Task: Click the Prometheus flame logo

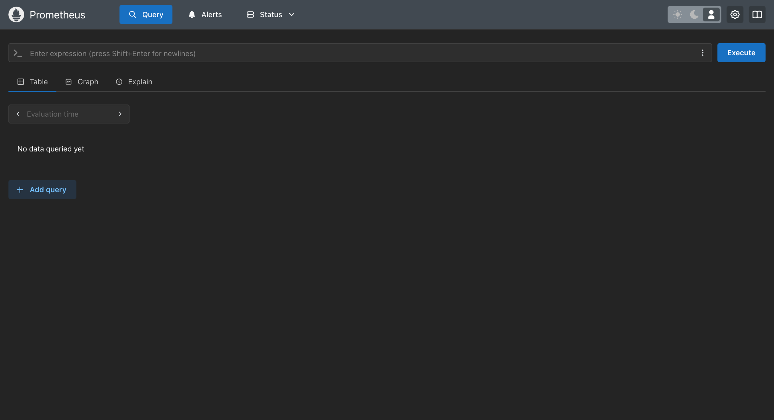Action: click(16, 15)
